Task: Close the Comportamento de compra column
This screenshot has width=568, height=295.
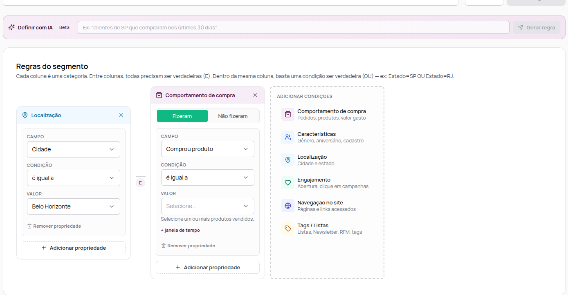Action: click(255, 95)
